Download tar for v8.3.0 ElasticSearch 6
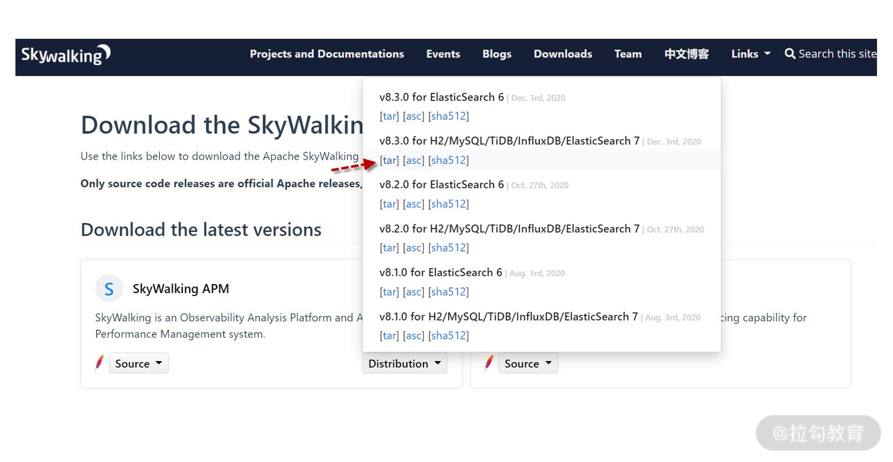This screenshot has width=893, height=462. [390, 116]
